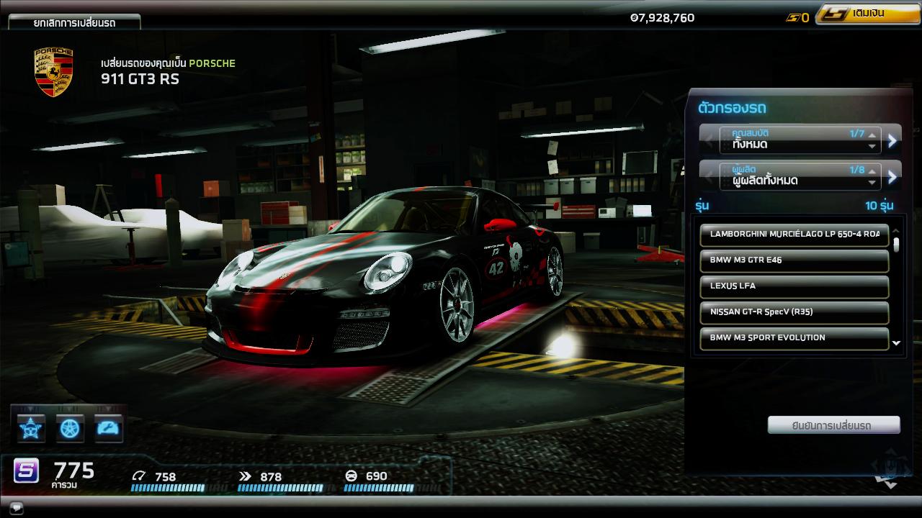Choose the Lexus LFA entry
Image resolution: width=922 pixels, height=518 pixels.
(x=795, y=286)
